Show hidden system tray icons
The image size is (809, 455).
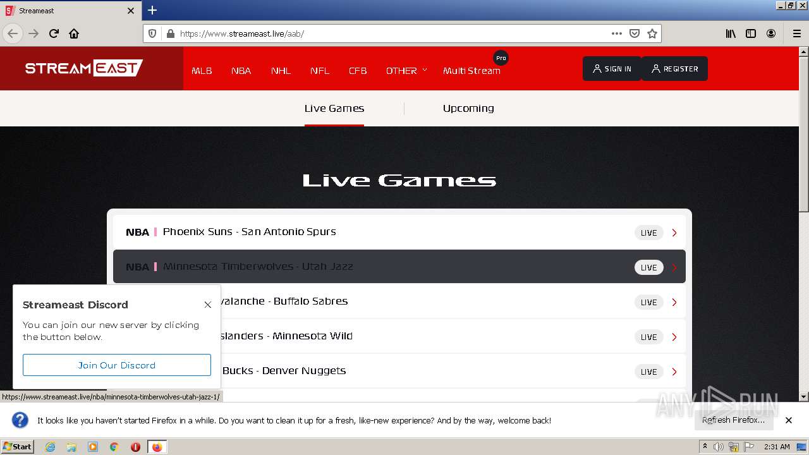pos(705,447)
